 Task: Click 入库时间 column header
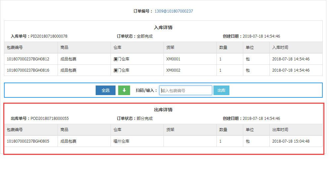pyautogui.click(x=280, y=48)
